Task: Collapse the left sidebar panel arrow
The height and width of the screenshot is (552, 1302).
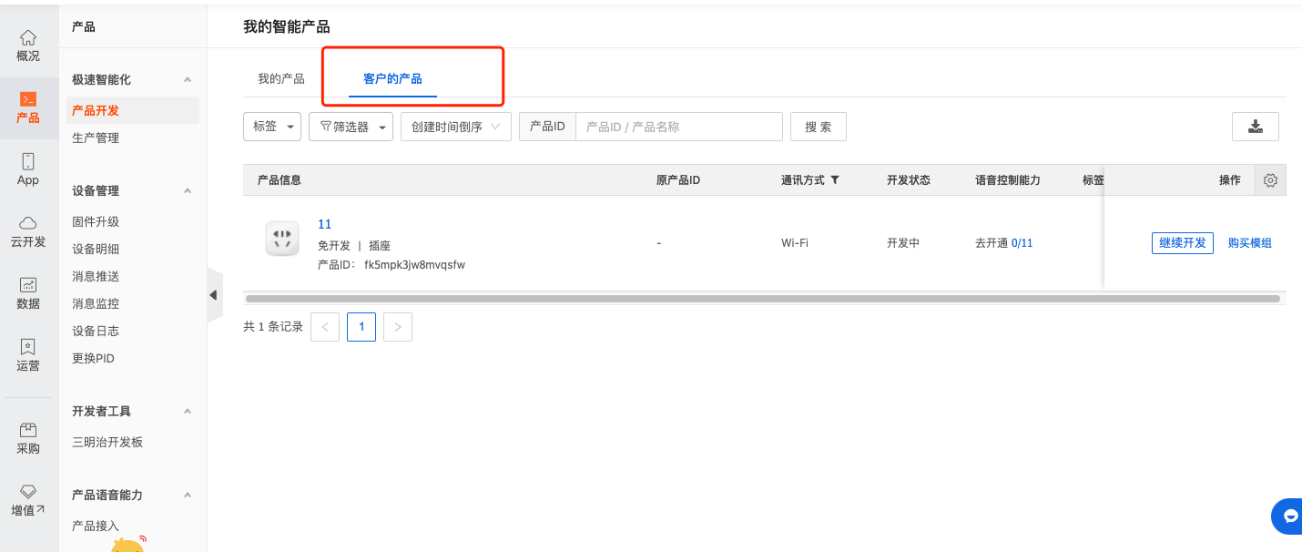Action: pyautogui.click(x=214, y=295)
